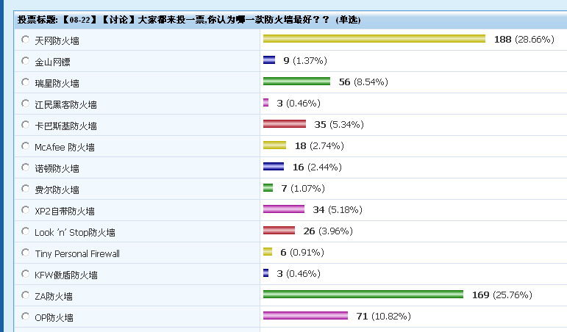Click the yellow 188-vote result bar

[374, 39]
